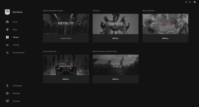Click the Home house icon
Screen dimensions: 199x107
tap(7, 22)
